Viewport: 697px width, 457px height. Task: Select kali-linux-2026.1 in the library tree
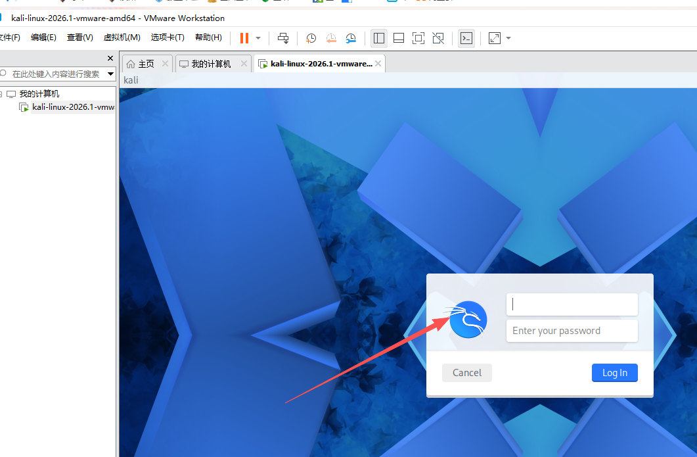pos(72,107)
